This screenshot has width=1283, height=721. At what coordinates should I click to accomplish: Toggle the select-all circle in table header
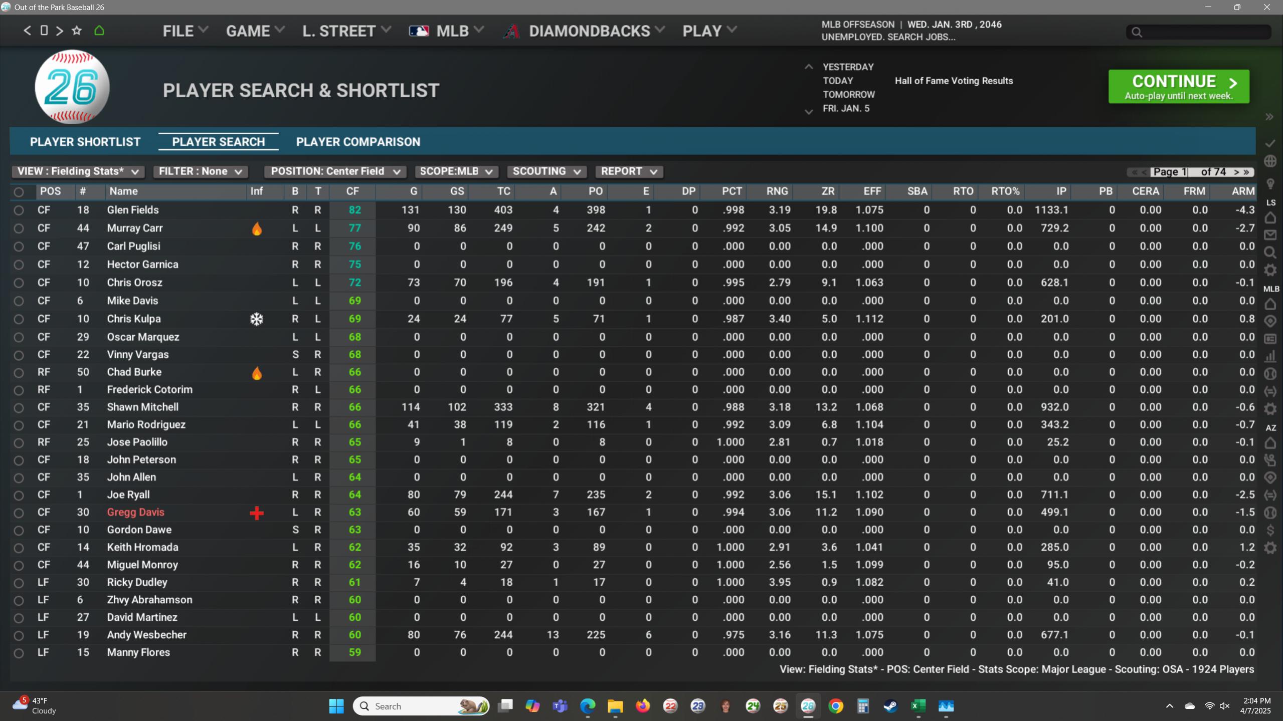pyautogui.click(x=19, y=192)
